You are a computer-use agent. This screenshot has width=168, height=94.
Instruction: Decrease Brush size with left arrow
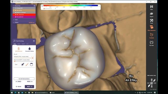click(x=32, y=60)
